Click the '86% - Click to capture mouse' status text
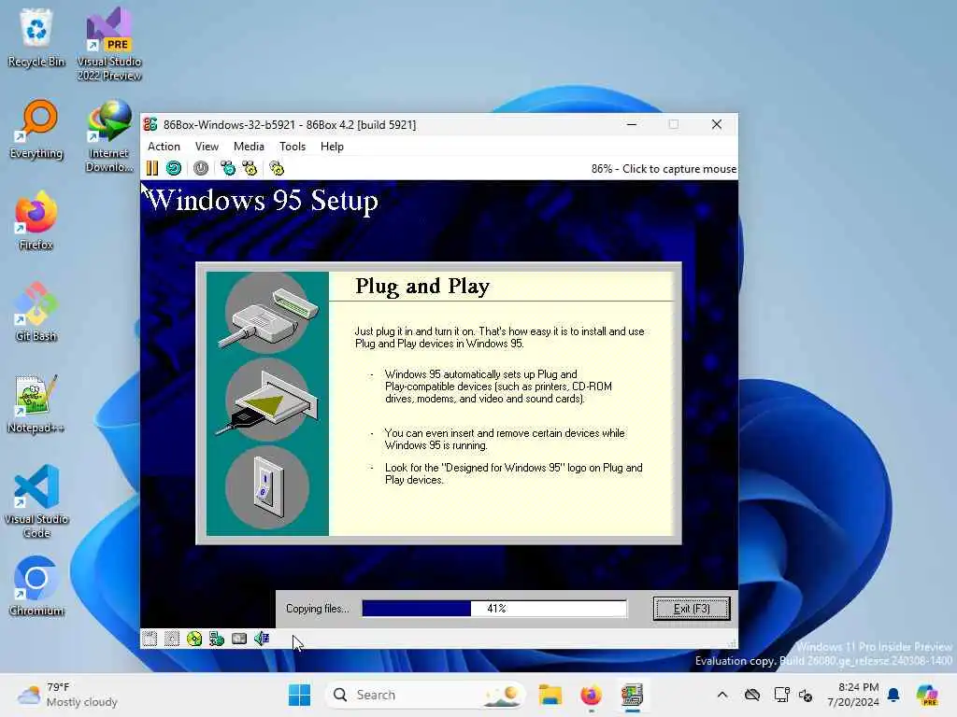Screen dimensions: 957x717 (x=664, y=169)
